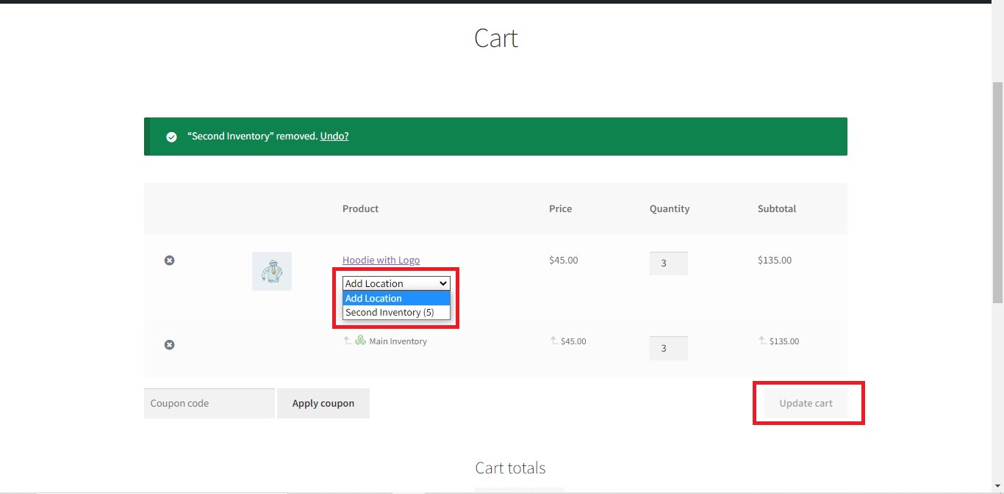Click the Main Inventory $135.00 subtotal

coord(784,341)
